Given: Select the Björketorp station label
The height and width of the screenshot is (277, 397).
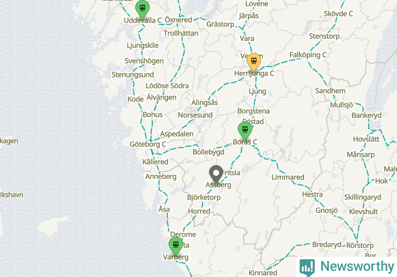Looking at the screenshot, I should tap(204, 197).
